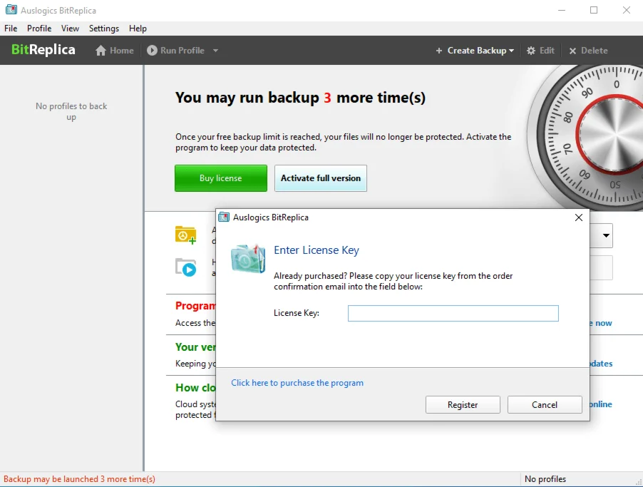The width and height of the screenshot is (643, 487).
Task: Click the Home house icon
Action: click(x=101, y=51)
